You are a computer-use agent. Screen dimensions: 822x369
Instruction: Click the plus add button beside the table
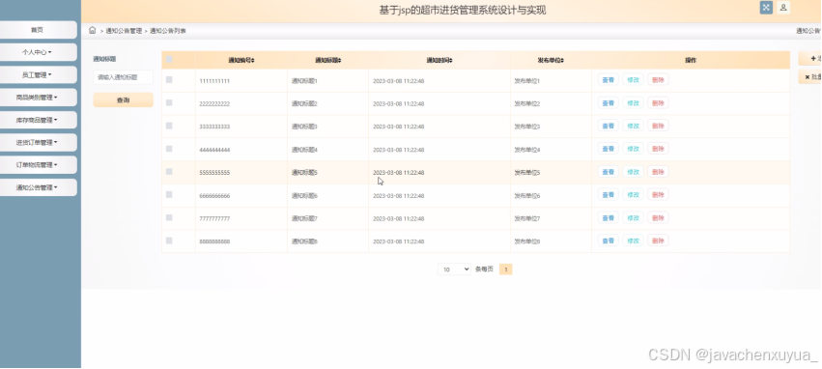810,59
